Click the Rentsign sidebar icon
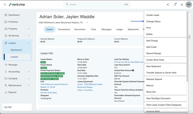193x114 pixels. (6, 65)
